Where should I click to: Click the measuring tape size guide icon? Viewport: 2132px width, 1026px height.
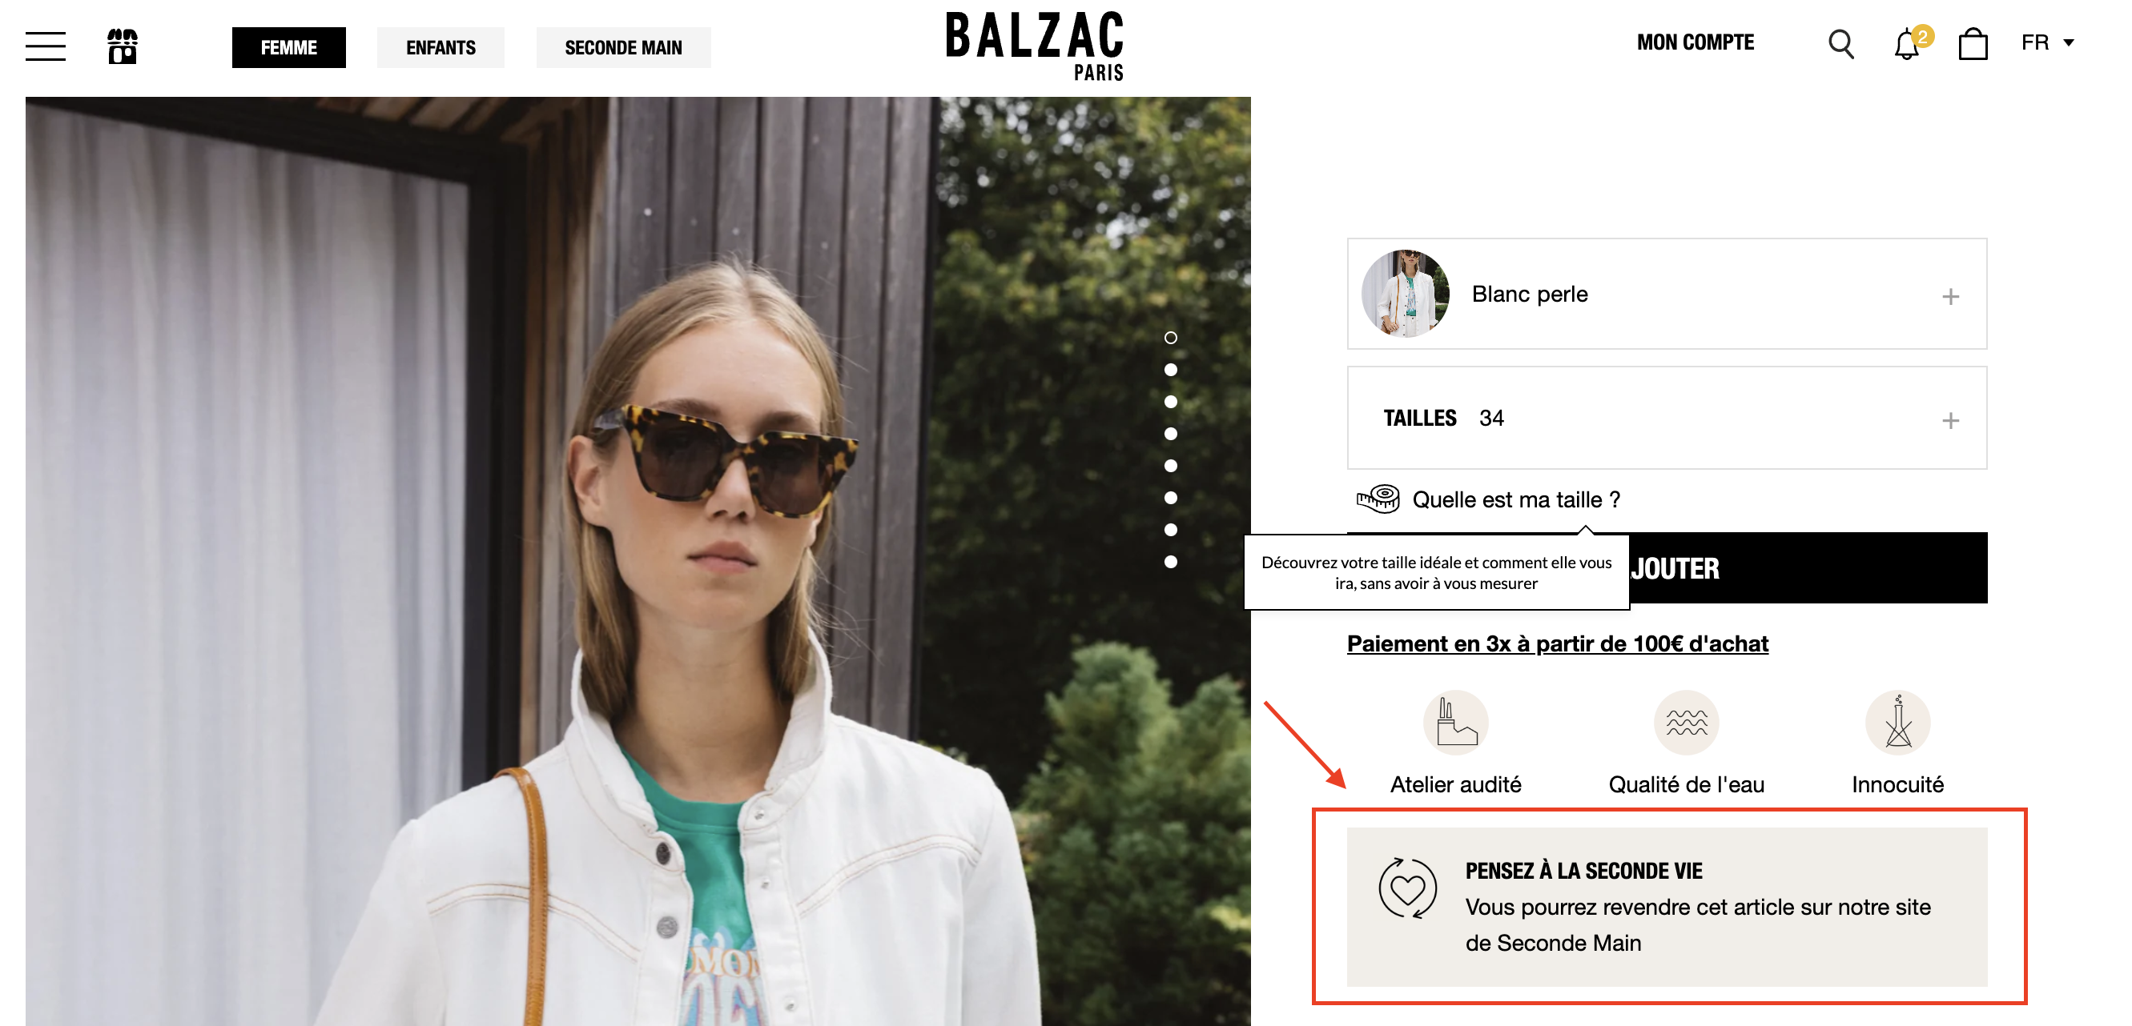coord(1378,499)
